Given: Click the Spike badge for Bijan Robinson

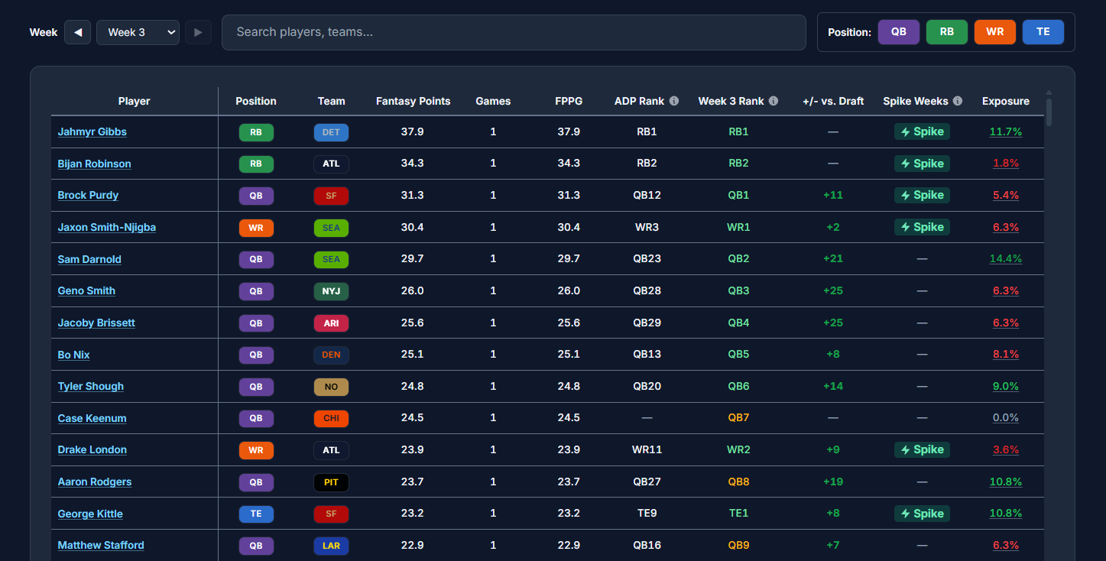Looking at the screenshot, I should (922, 164).
